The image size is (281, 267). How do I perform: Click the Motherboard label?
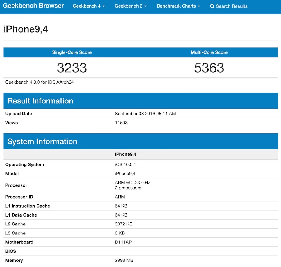[x=19, y=242]
